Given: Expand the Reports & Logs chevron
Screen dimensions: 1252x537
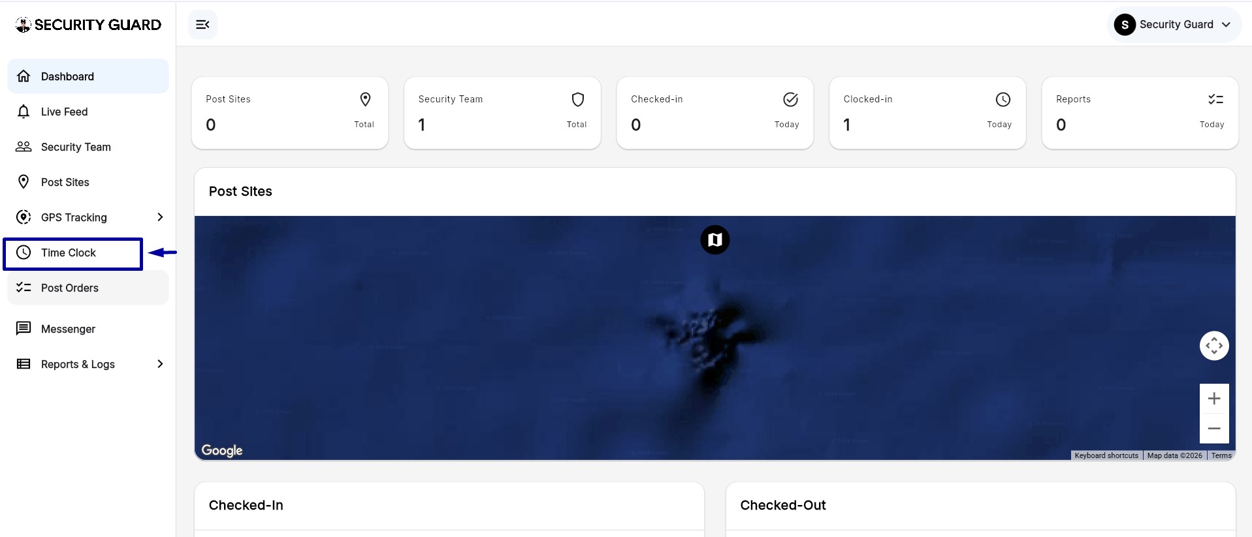Looking at the screenshot, I should point(160,364).
